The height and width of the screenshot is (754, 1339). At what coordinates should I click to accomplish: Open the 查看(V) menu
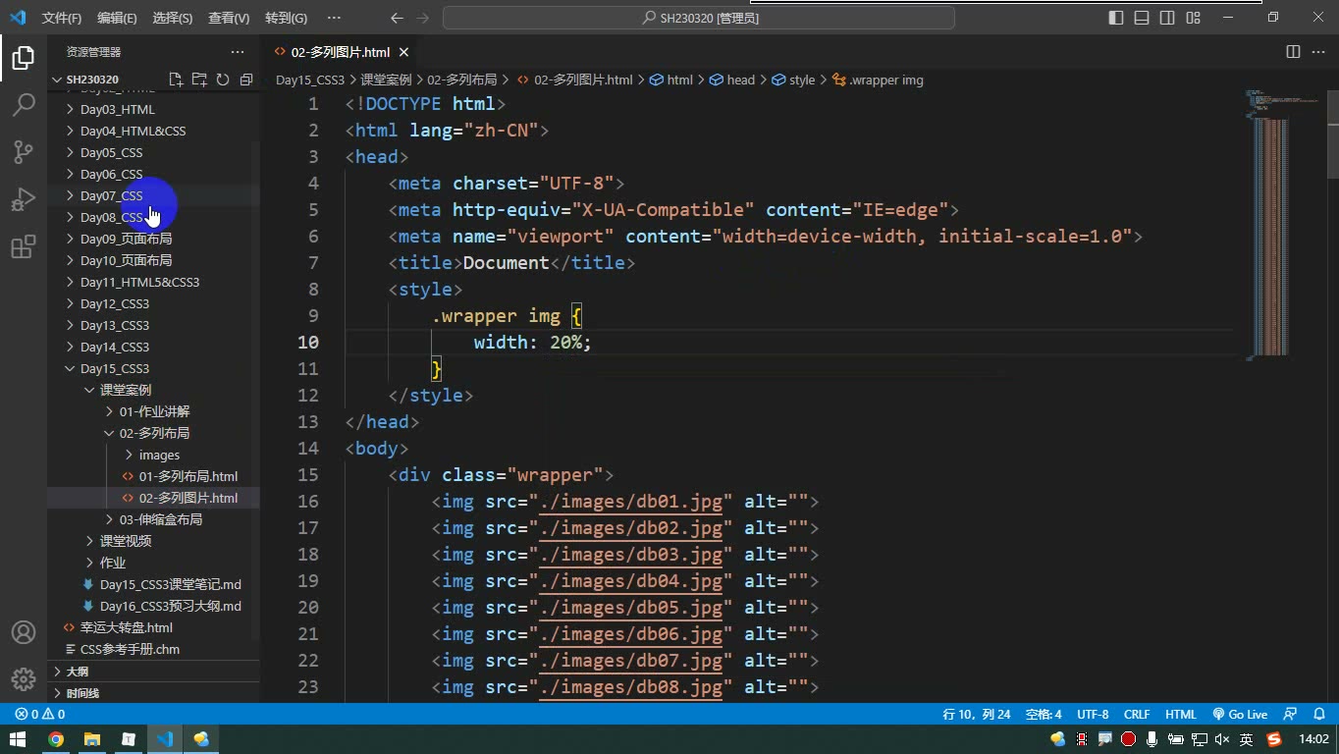point(229,18)
